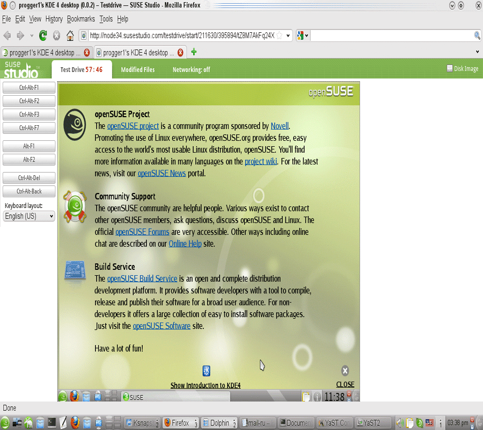Open the host KDE kickoff launcher
The image size is (483, 430).
tap(5, 422)
